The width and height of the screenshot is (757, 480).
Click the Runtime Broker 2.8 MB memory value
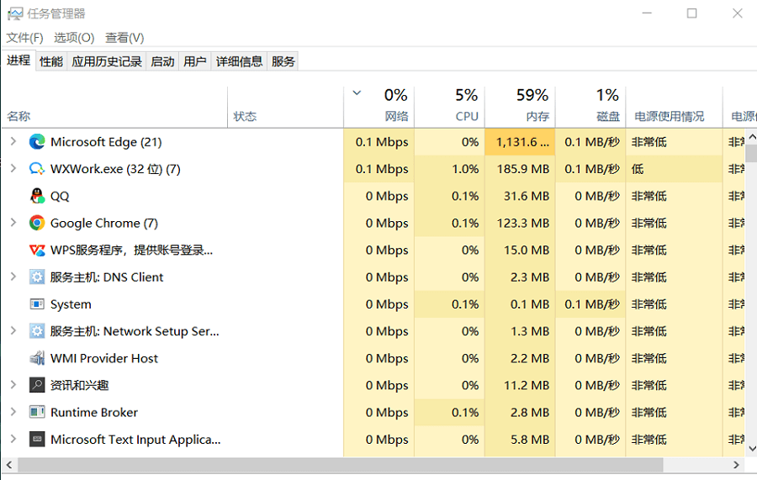tap(530, 412)
